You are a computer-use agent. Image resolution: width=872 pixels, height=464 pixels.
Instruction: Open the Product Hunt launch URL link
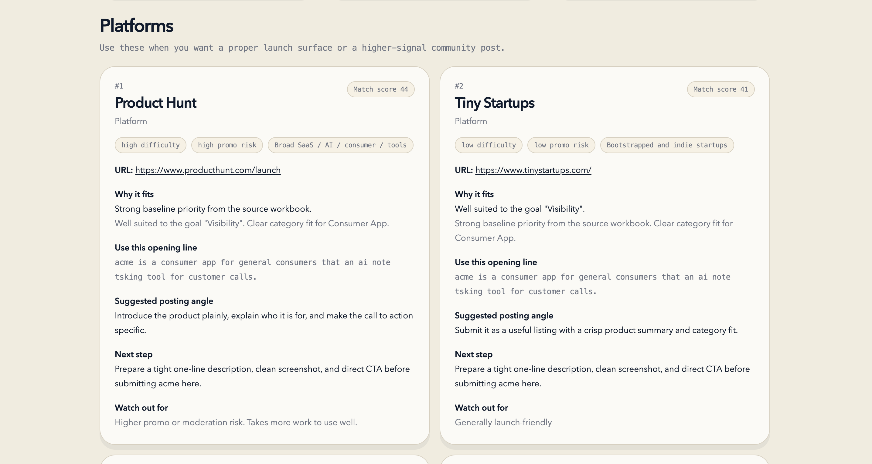pyautogui.click(x=207, y=170)
